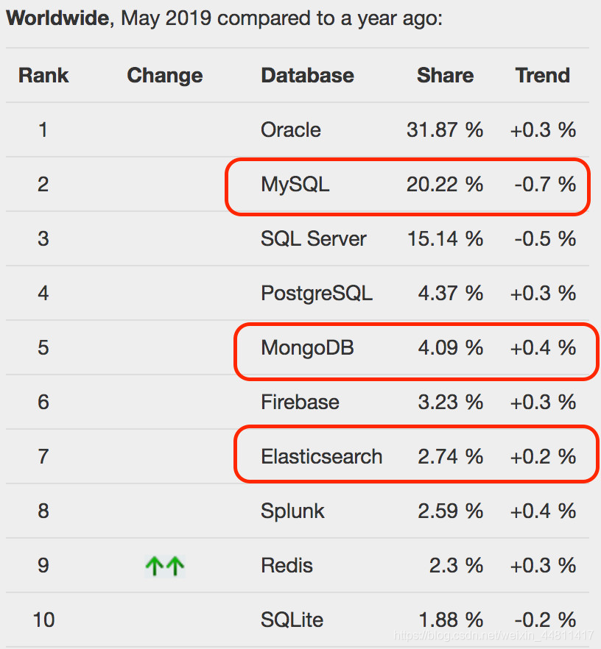Image resolution: width=601 pixels, height=649 pixels.
Task: Click the Change column header
Action: (x=165, y=75)
